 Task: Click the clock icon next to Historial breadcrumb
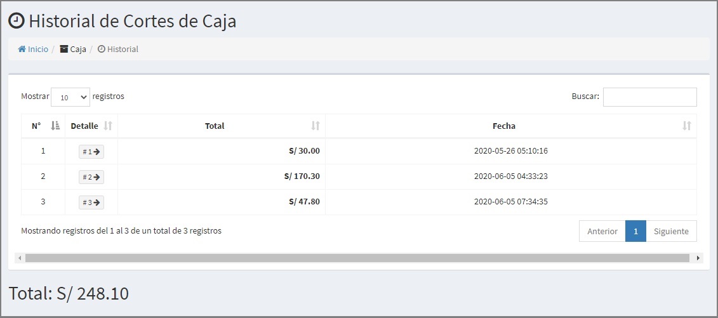coord(102,49)
